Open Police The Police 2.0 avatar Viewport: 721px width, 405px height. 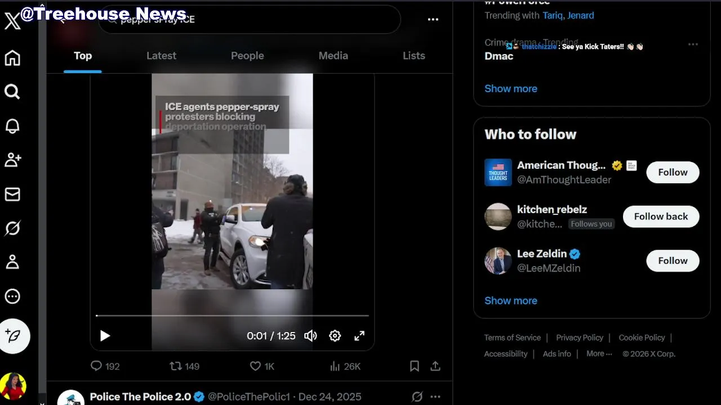(x=71, y=398)
